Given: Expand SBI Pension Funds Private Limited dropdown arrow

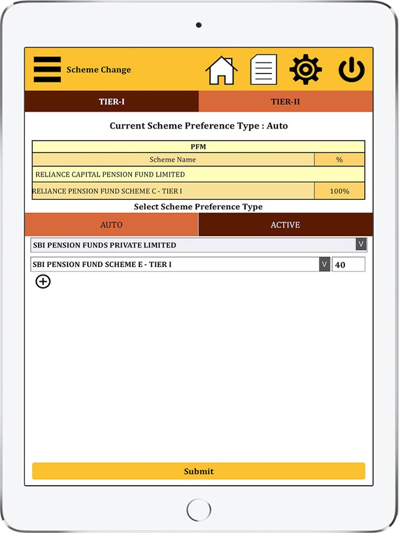Looking at the screenshot, I should tap(361, 244).
